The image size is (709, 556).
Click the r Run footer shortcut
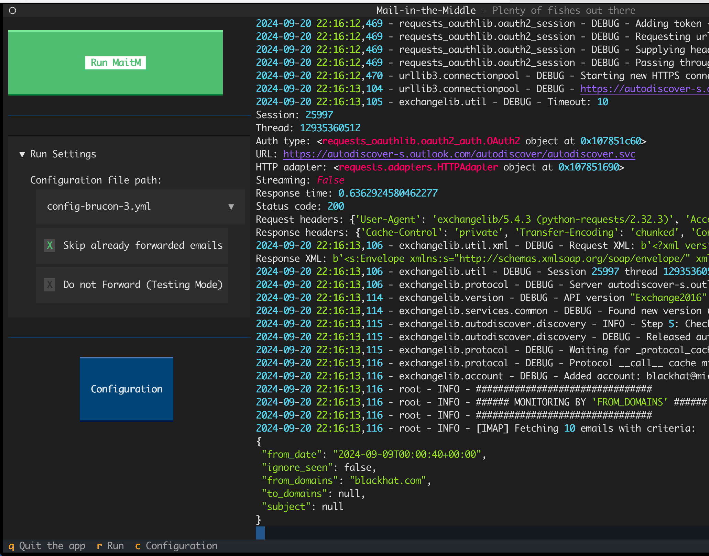110,546
